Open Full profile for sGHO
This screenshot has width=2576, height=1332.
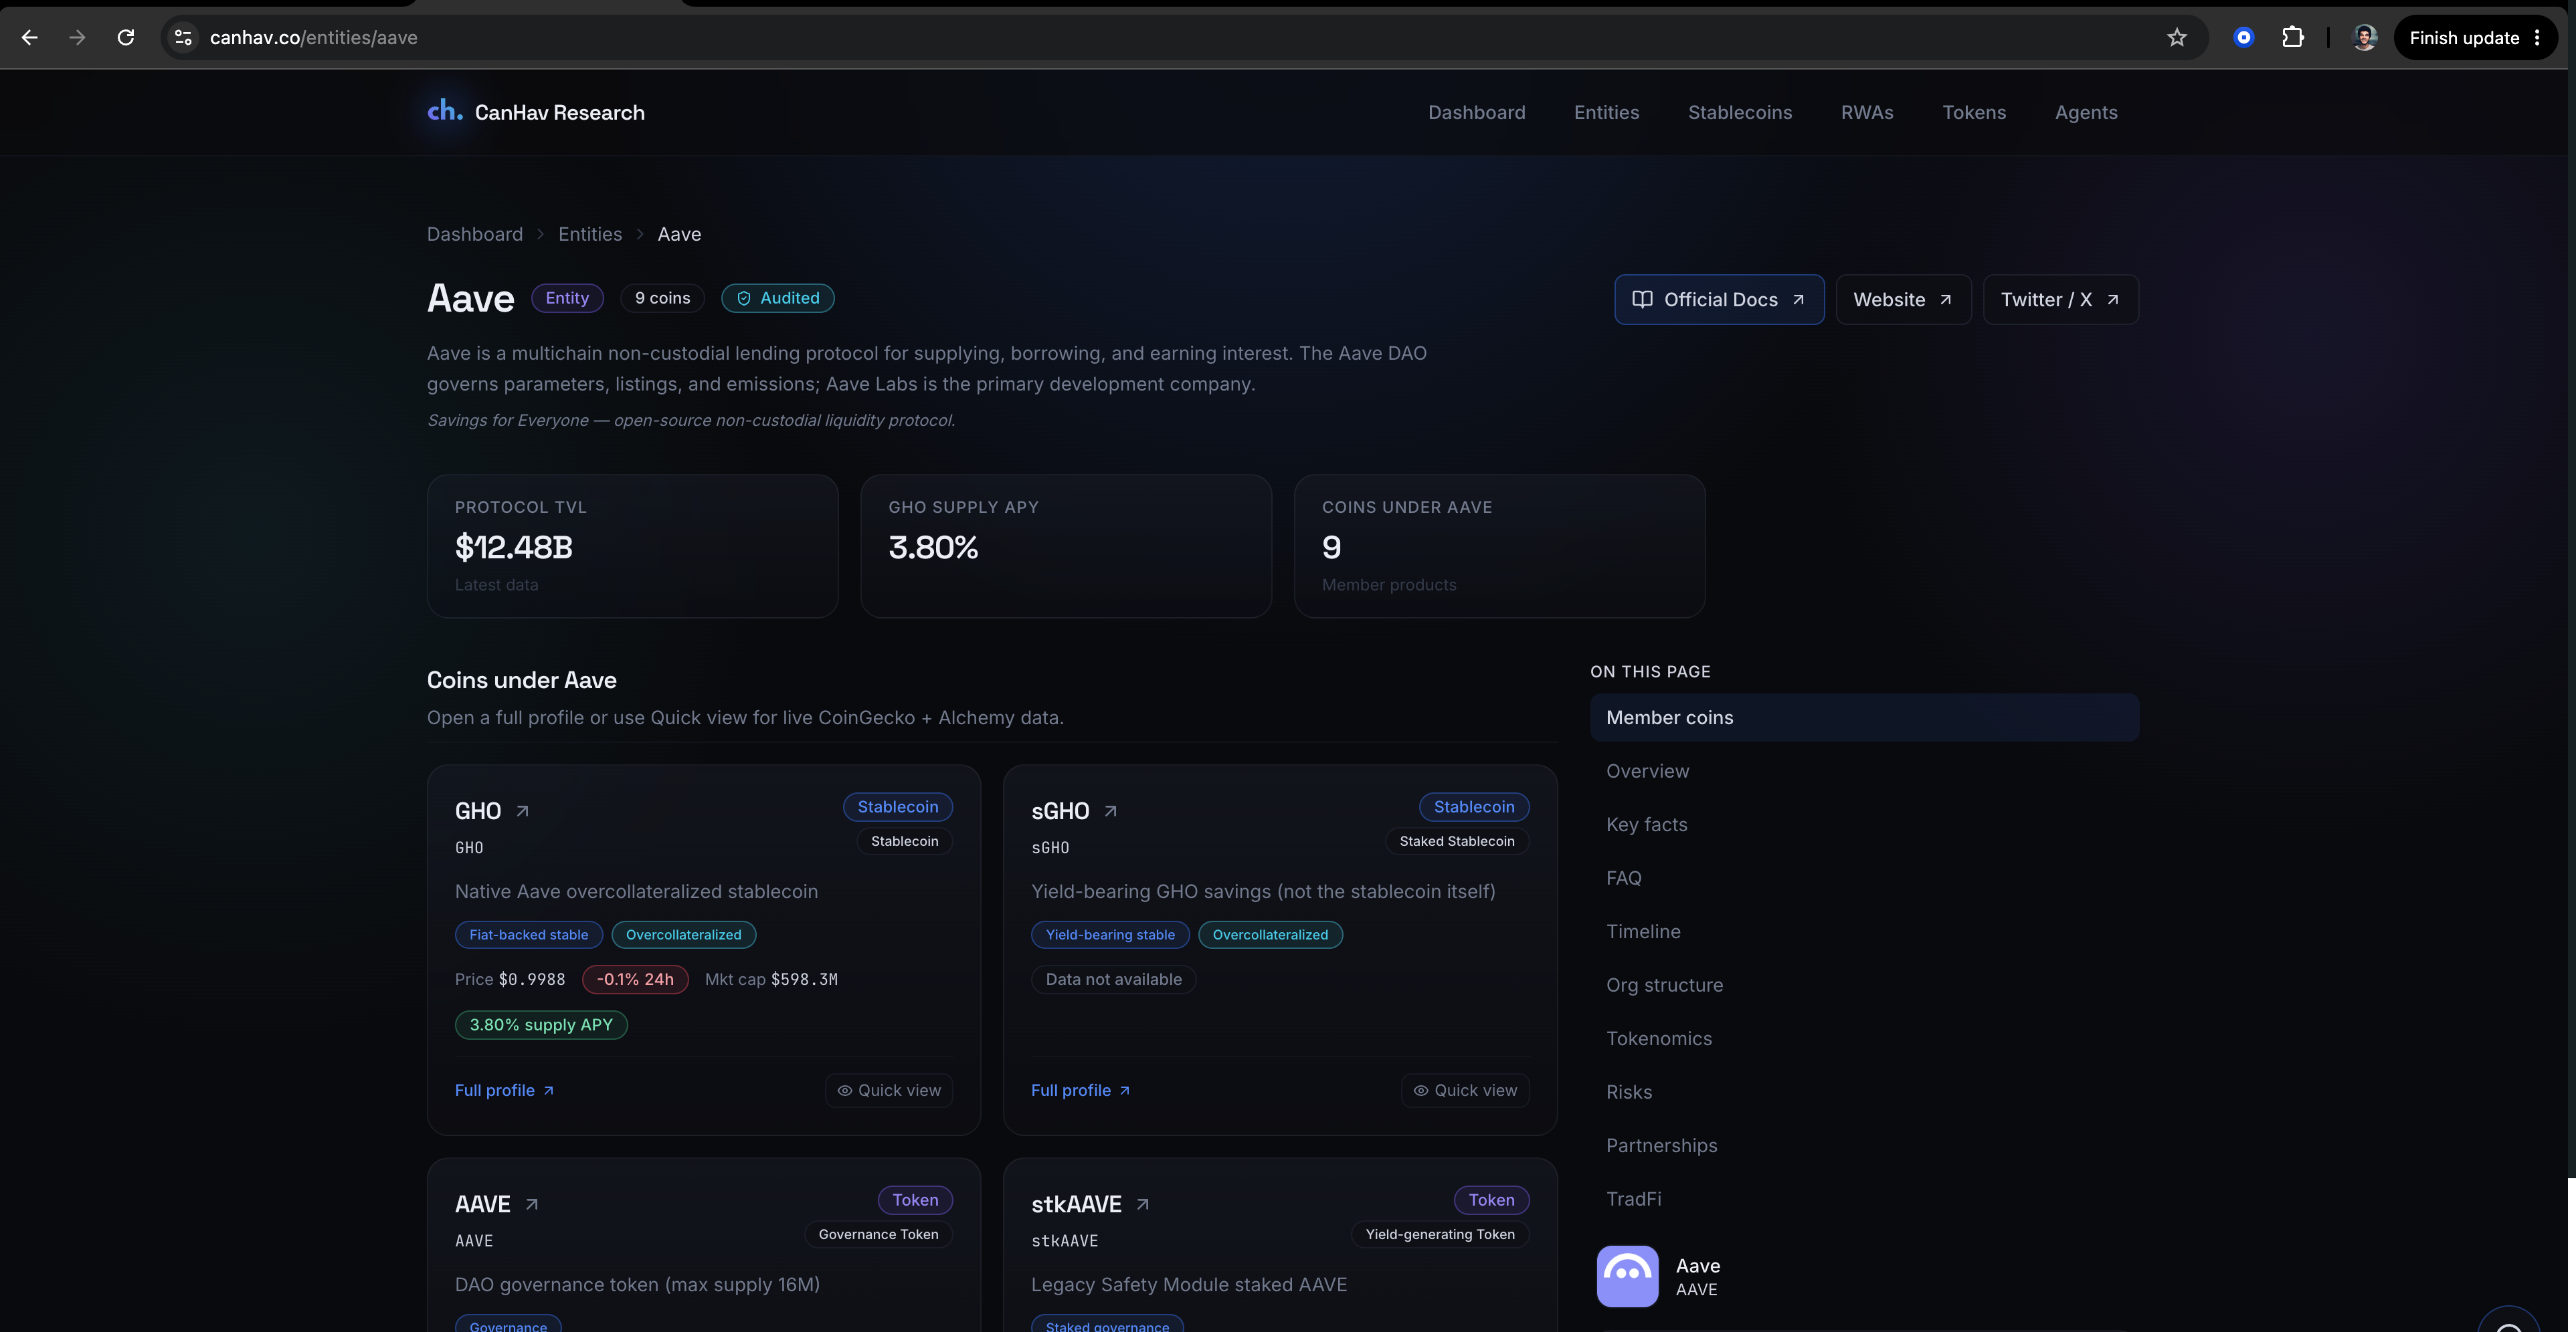click(x=1080, y=1090)
